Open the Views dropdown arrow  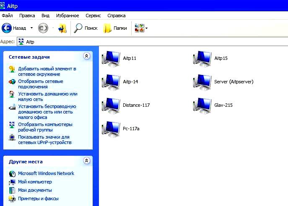pyautogui.click(x=146, y=28)
